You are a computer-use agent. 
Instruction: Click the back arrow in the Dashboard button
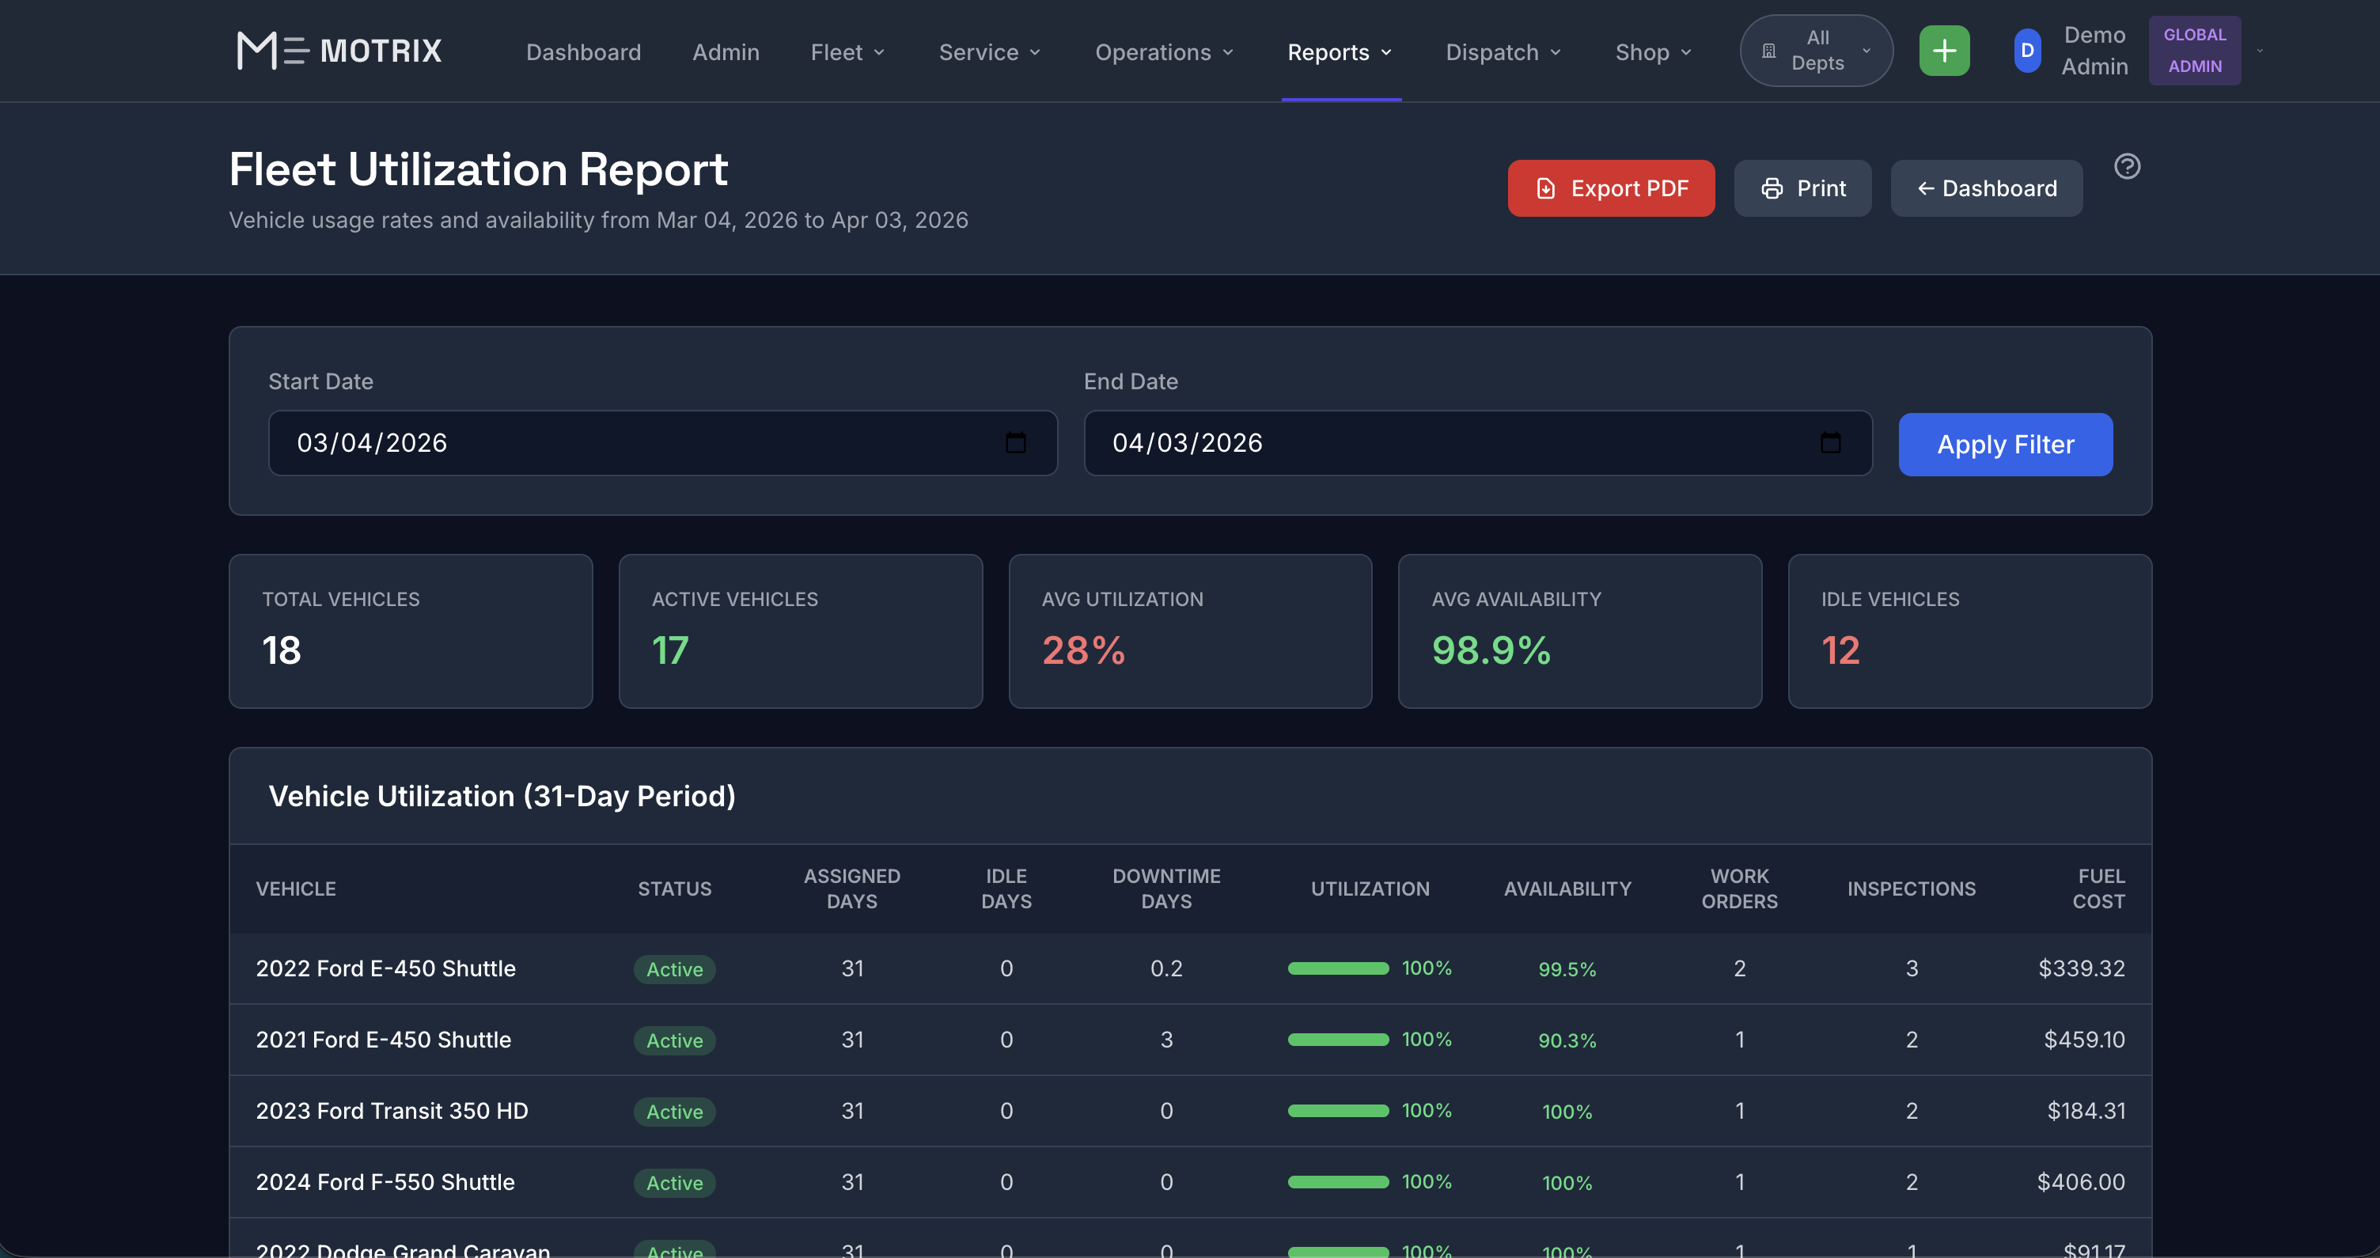pyautogui.click(x=1927, y=188)
